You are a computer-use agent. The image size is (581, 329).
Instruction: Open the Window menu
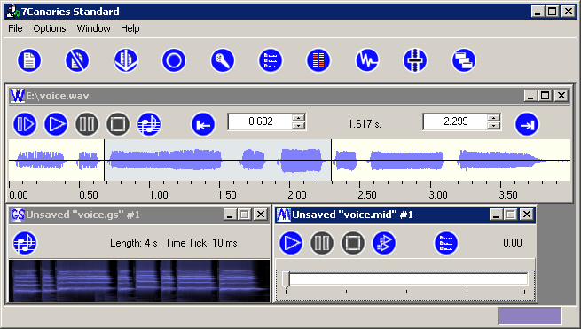pos(93,28)
